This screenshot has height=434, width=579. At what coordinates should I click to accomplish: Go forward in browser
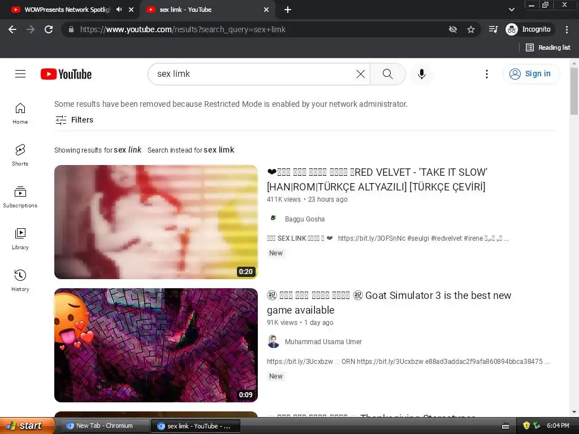(31, 29)
